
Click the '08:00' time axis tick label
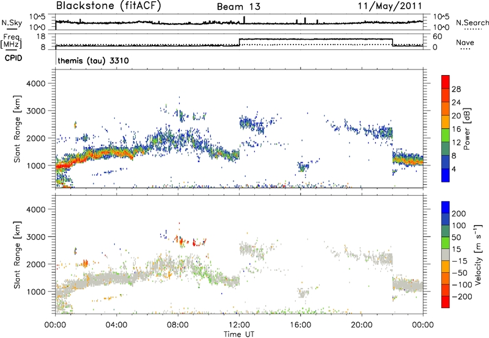(178, 325)
